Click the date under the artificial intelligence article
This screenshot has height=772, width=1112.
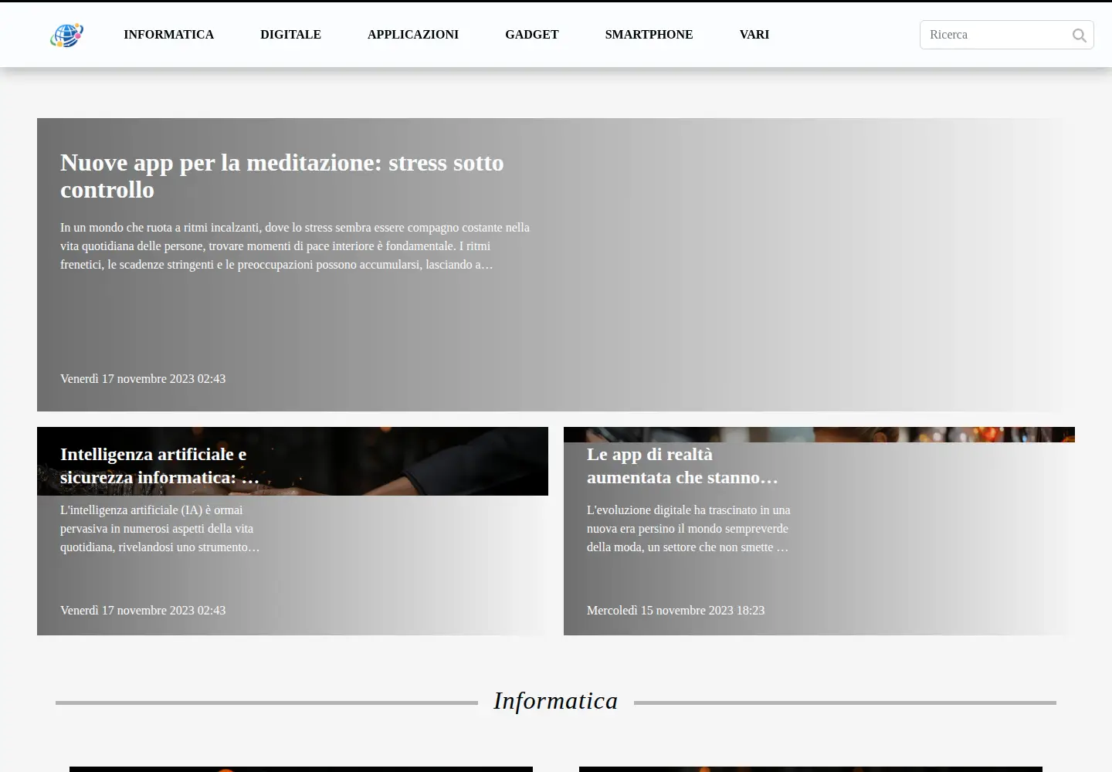[x=143, y=611]
